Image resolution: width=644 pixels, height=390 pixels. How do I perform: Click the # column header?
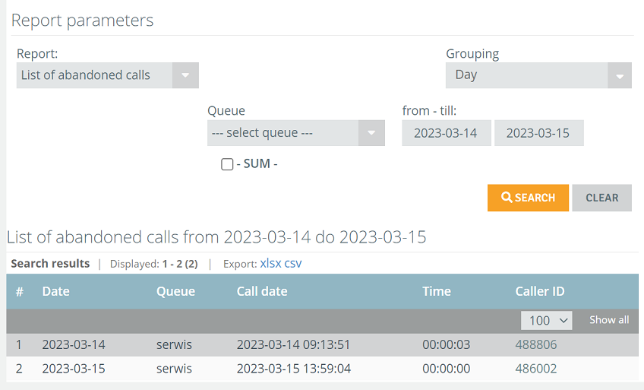tap(19, 292)
